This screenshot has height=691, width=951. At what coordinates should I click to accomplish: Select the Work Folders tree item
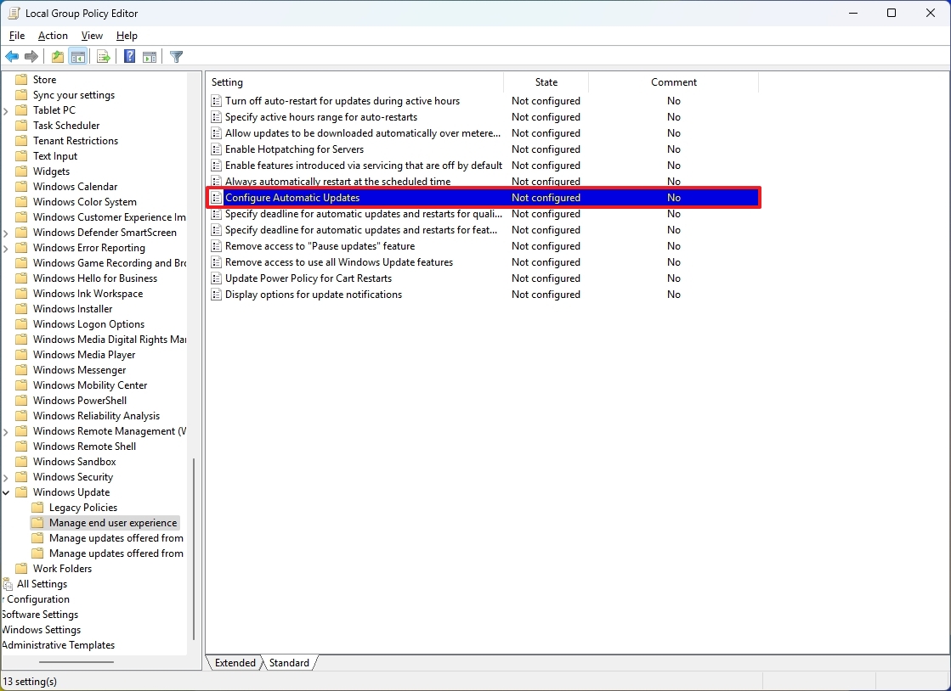coord(61,568)
